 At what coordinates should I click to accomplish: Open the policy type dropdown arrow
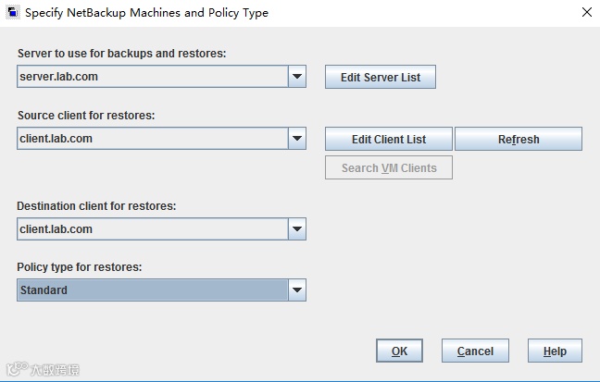click(x=296, y=290)
